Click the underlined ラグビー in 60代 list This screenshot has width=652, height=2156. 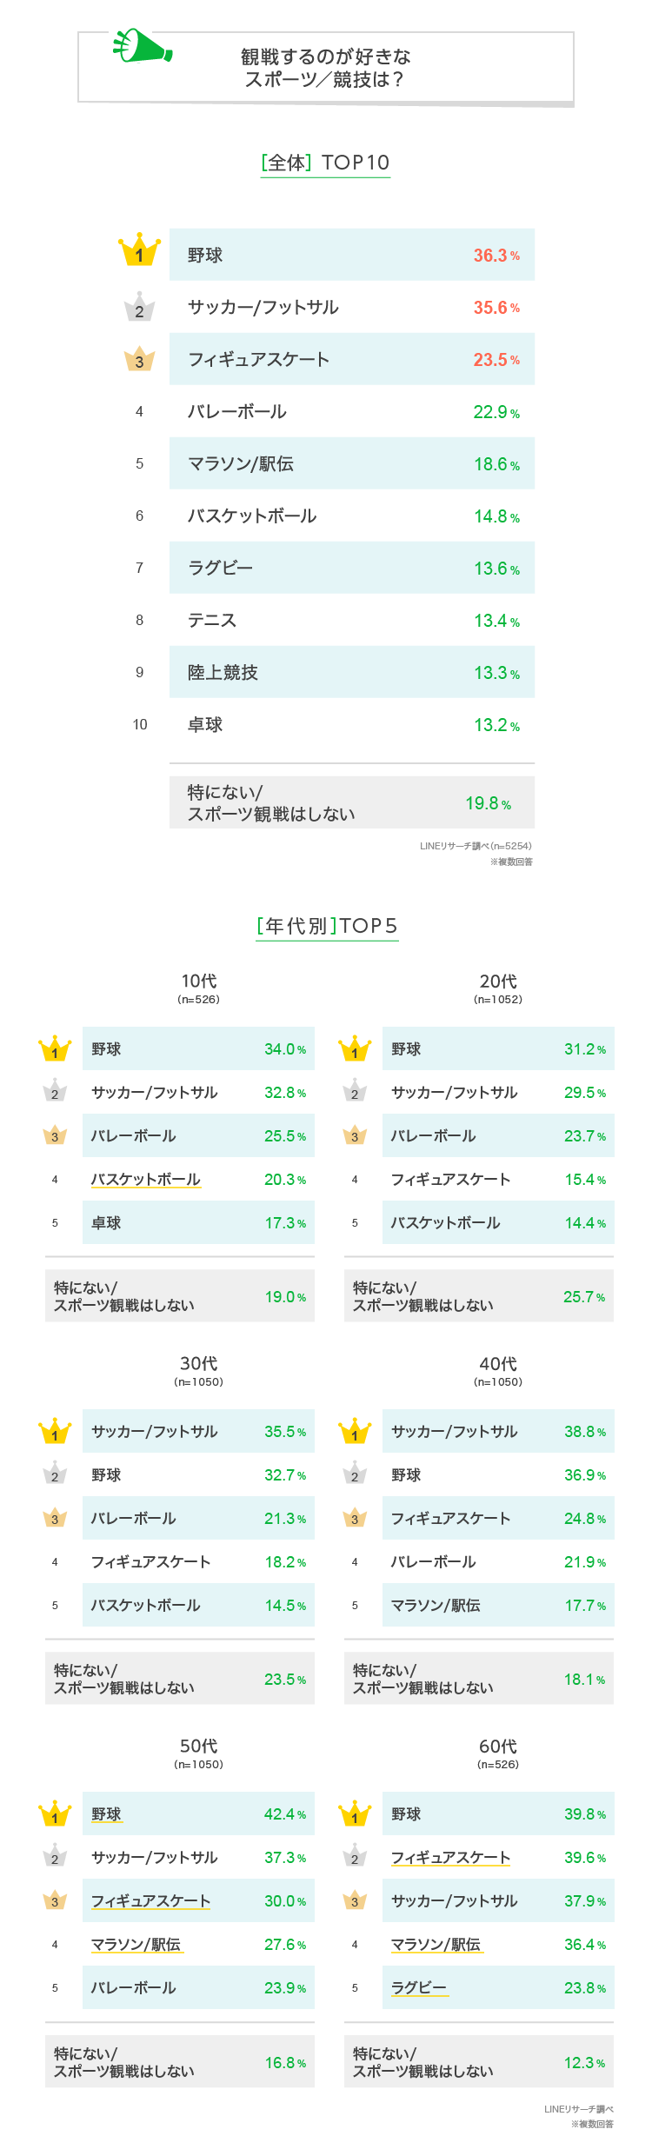[x=419, y=1988]
